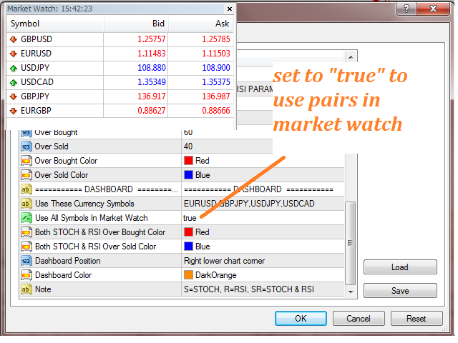Close the Market Watch panel
Image resolution: width=458 pixels, height=343 pixels.
pos(230,9)
